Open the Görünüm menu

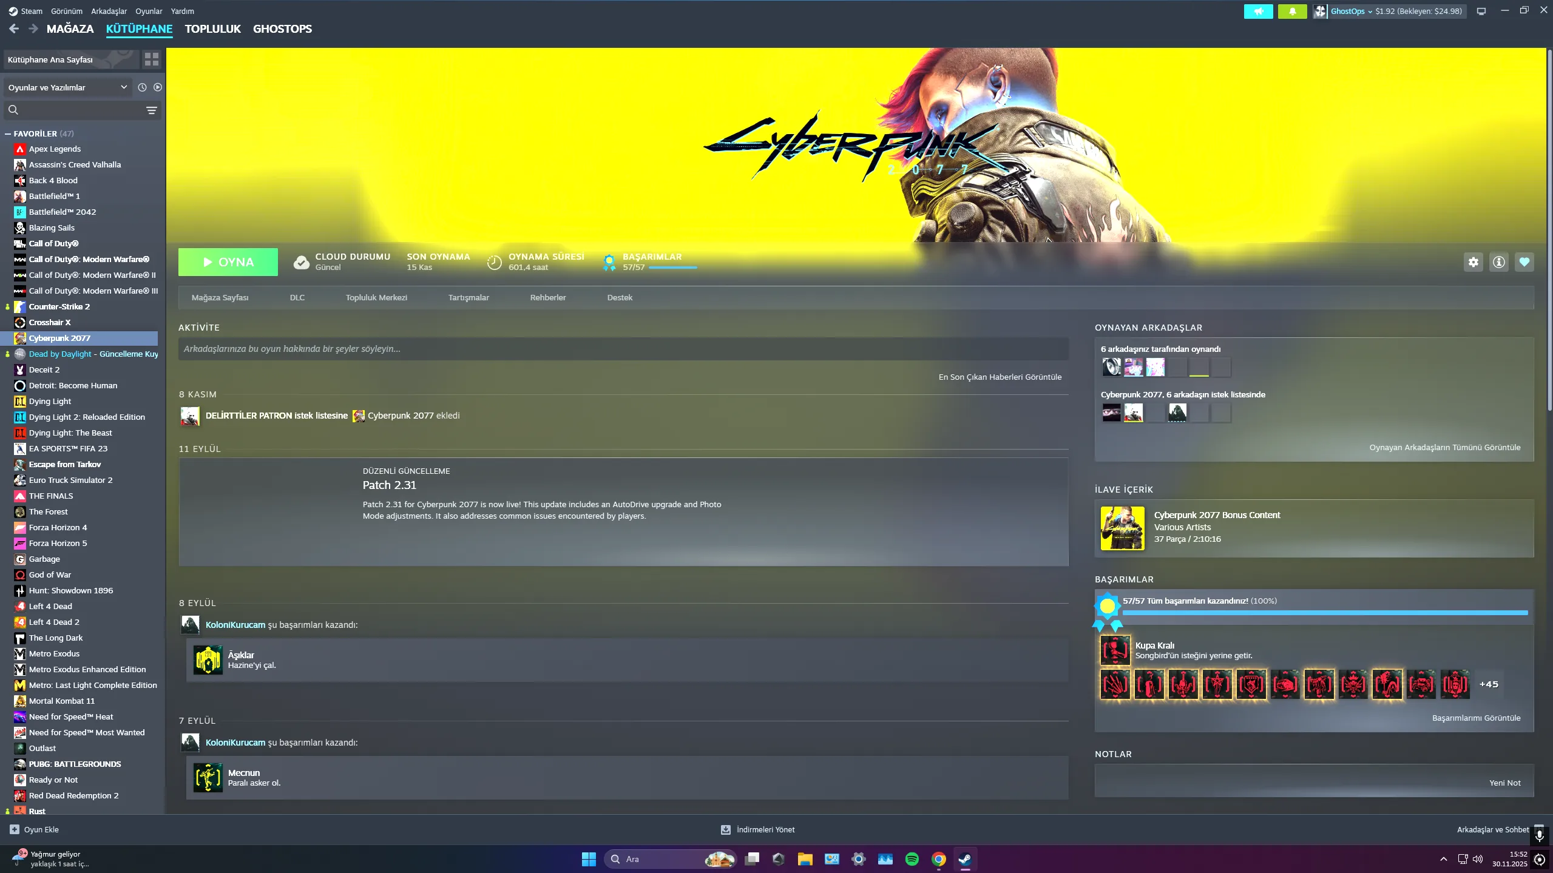point(67,11)
